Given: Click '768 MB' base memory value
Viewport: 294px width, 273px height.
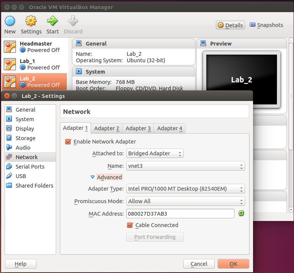Looking at the screenshot, I should pyautogui.click(x=125, y=82).
